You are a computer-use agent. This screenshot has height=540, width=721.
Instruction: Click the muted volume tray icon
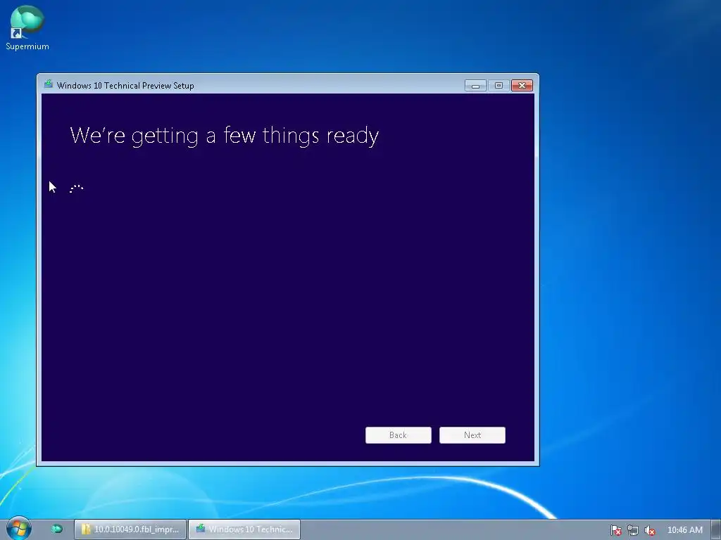649,530
